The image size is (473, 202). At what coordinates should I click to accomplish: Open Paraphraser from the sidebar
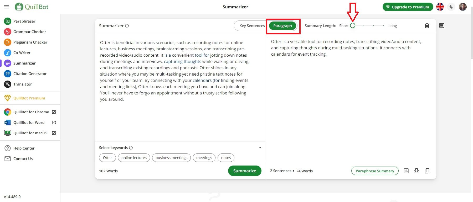[x=24, y=21]
